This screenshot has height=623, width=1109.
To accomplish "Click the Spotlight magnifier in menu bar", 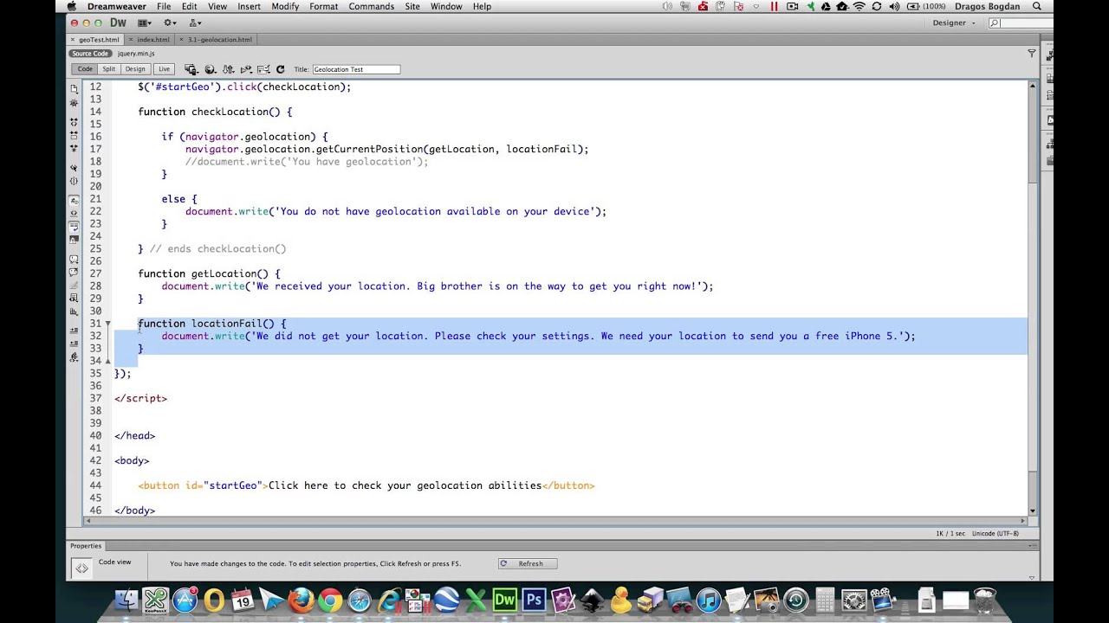I will coord(1036,6).
